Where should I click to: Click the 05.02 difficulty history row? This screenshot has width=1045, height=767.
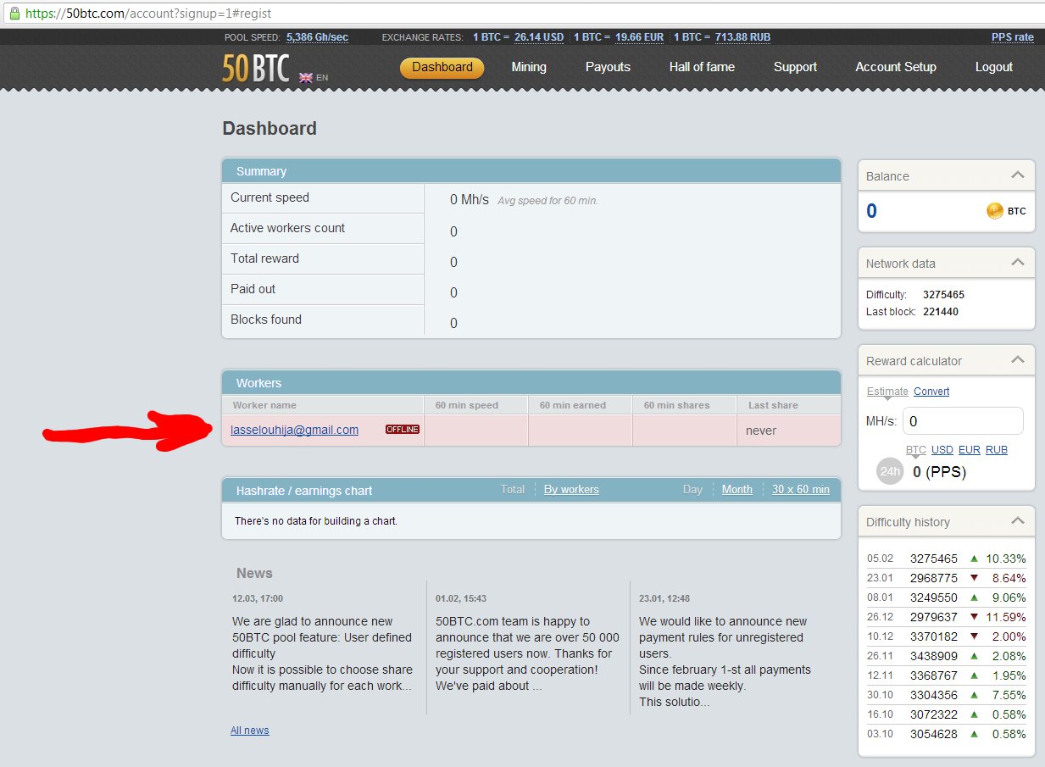pyautogui.click(x=946, y=559)
